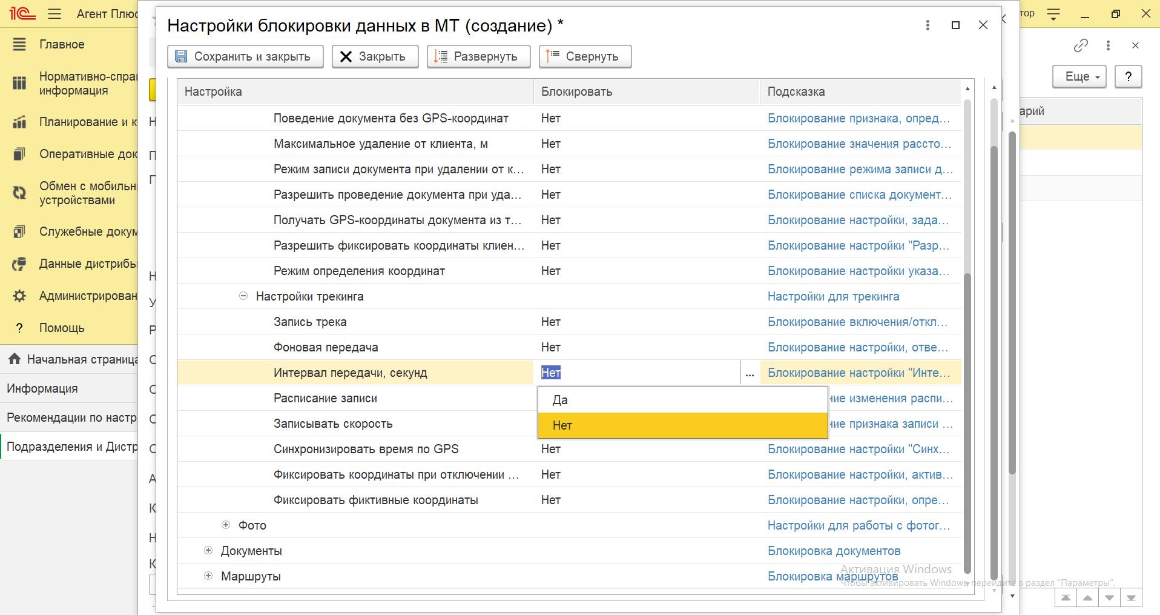The image size is (1160, 615).
Task: Open background window three-dot menu
Action: click(1108, 45)
